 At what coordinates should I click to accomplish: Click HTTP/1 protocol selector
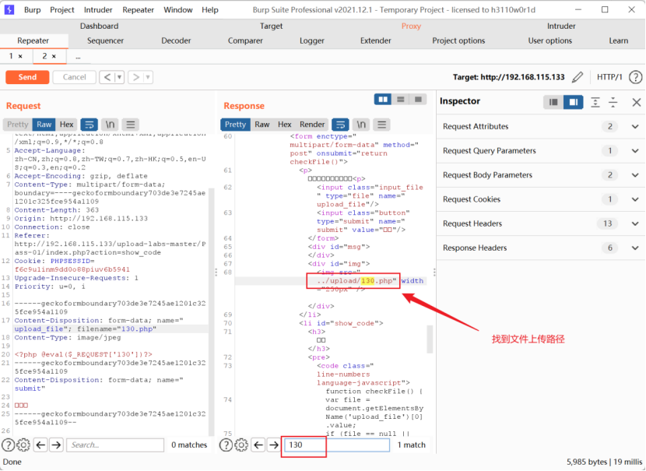point(609,77)
